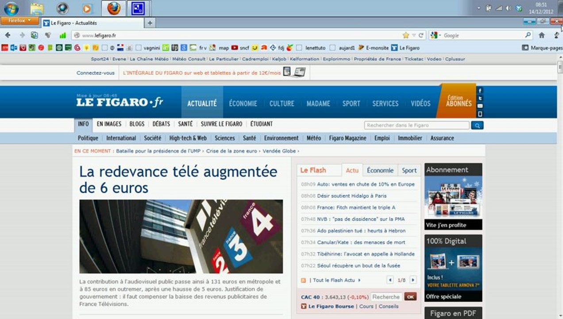Switch to the Sport flash tab
This screenshot has height=319, width=563.
coord(409,170)
